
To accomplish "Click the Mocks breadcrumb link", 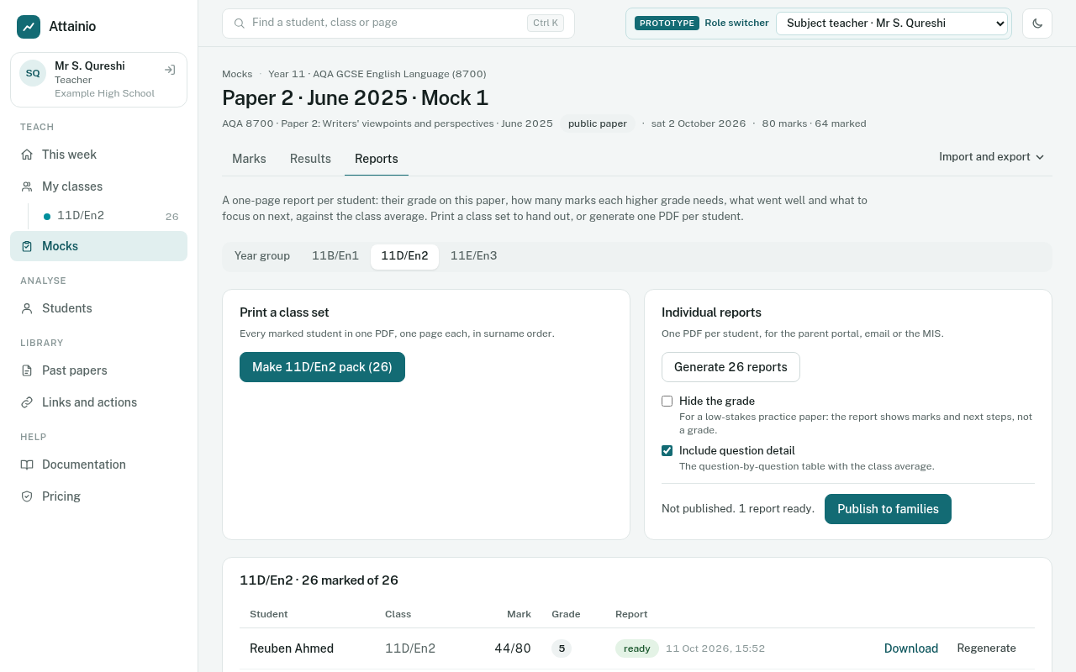I will tap(237, 74).
